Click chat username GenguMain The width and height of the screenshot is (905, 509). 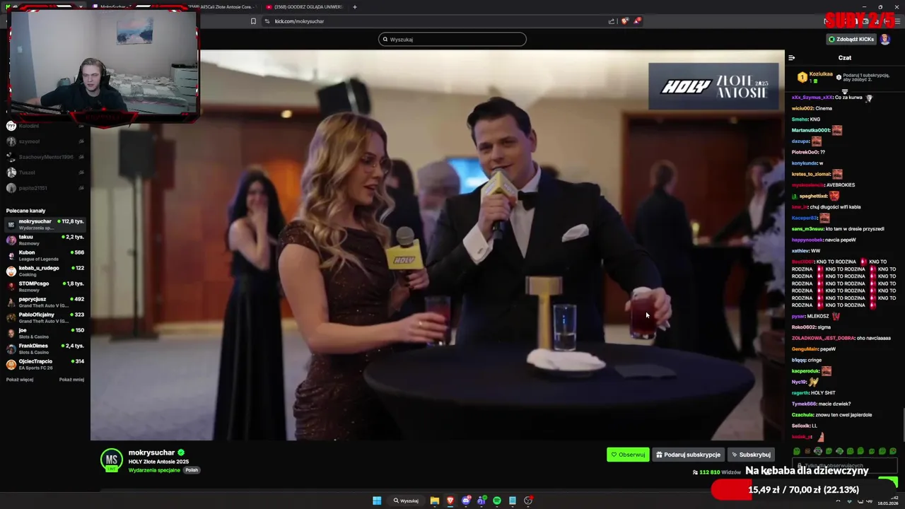coord(805,349)
